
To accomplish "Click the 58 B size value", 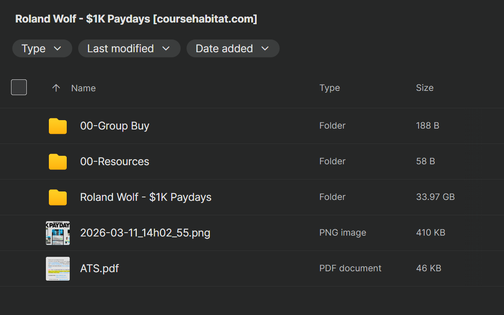I will coord(425,161).
